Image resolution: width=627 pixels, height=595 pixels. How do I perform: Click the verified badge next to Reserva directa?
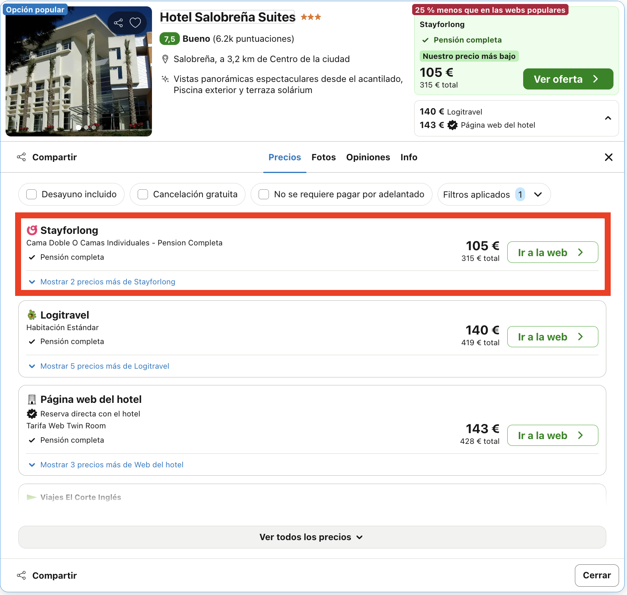click(32, 414)
